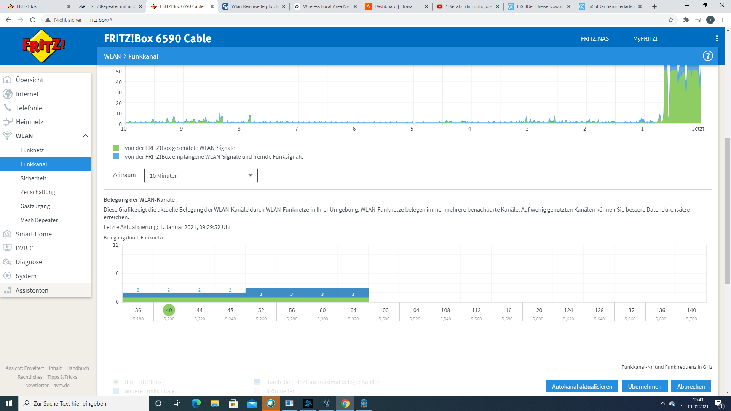Open the three-dot menu in the FRITZ!Box header
Image resolution: width=731 pixels, height=411 pixels.
pos(717,38)
